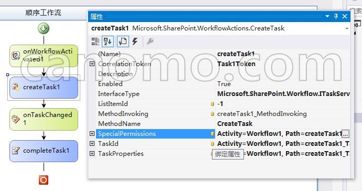Select the InterfaceType property row

pos(223,94)
